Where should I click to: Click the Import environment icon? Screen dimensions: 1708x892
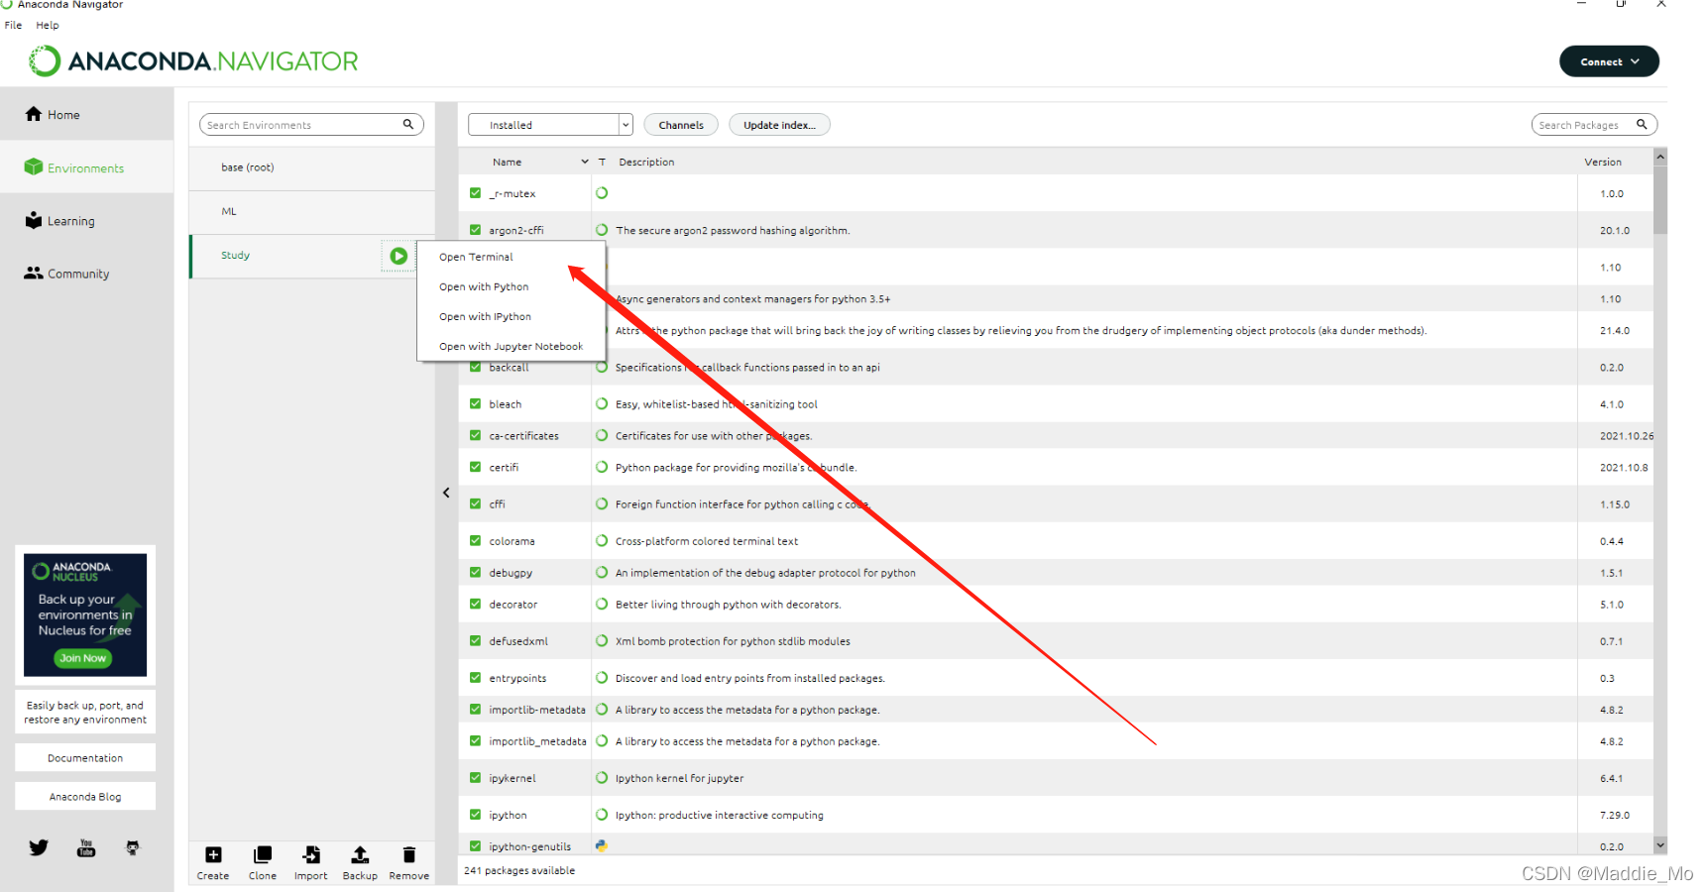point(311,855)
